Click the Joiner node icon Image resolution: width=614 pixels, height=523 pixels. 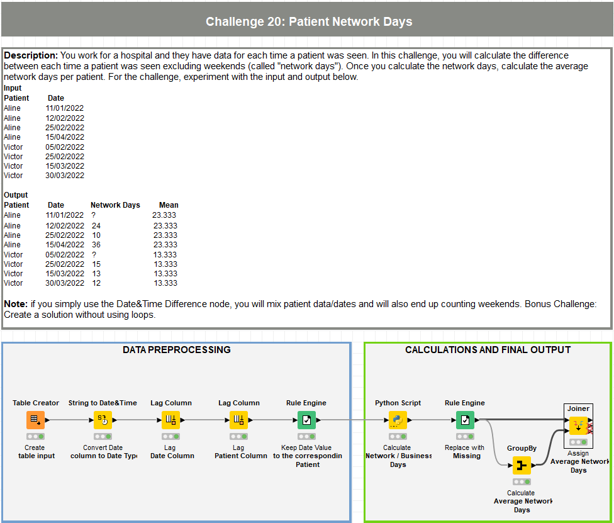578,425
